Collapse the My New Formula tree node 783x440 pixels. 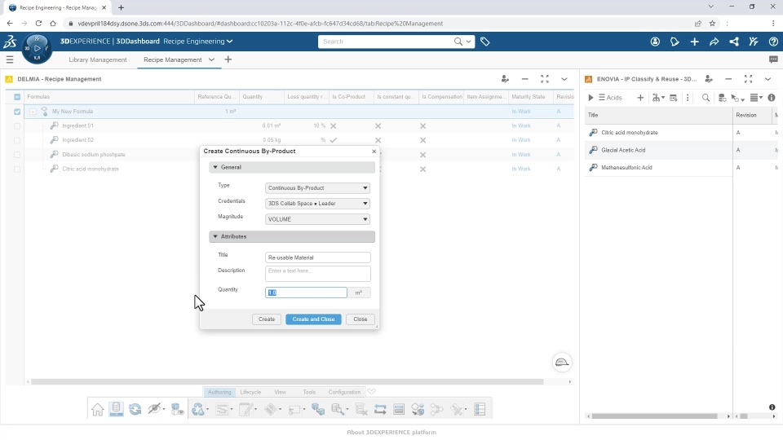pos(33,112)
